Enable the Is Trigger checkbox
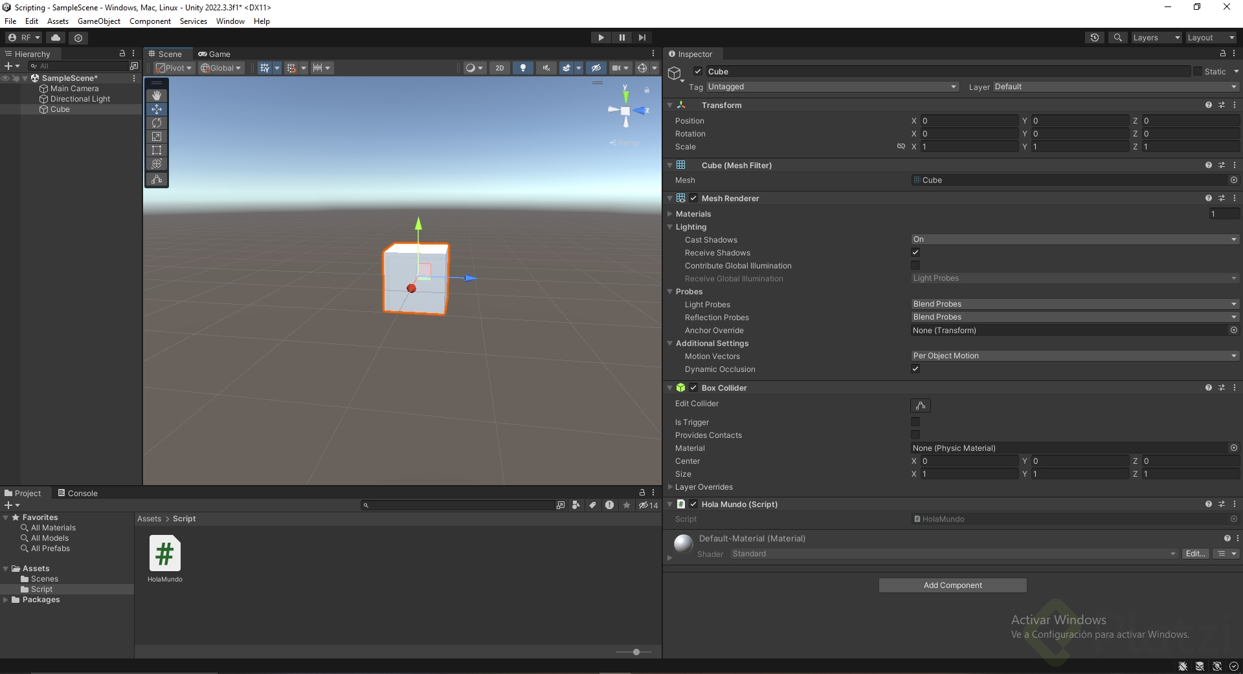 (x=915, y=422)
